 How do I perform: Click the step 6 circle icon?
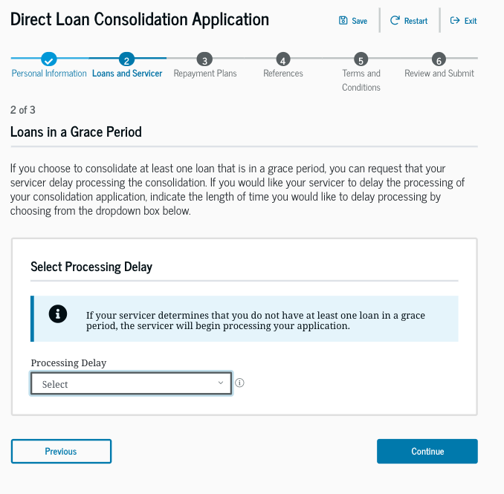tap(439, 59)
